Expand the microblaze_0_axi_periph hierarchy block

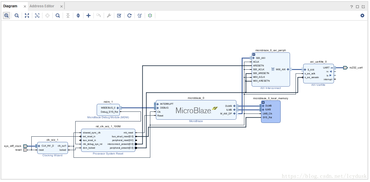pyautogui.click(x=254, y=54)
